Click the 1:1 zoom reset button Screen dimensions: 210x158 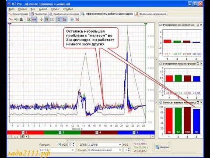tap(16, 137)
